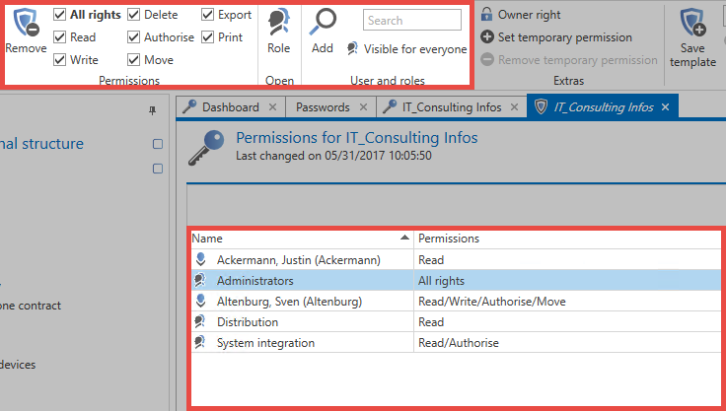Click the 'one contract' item in left panel
The height and width of the screenshot is (411, 726).
pos(31,306)
